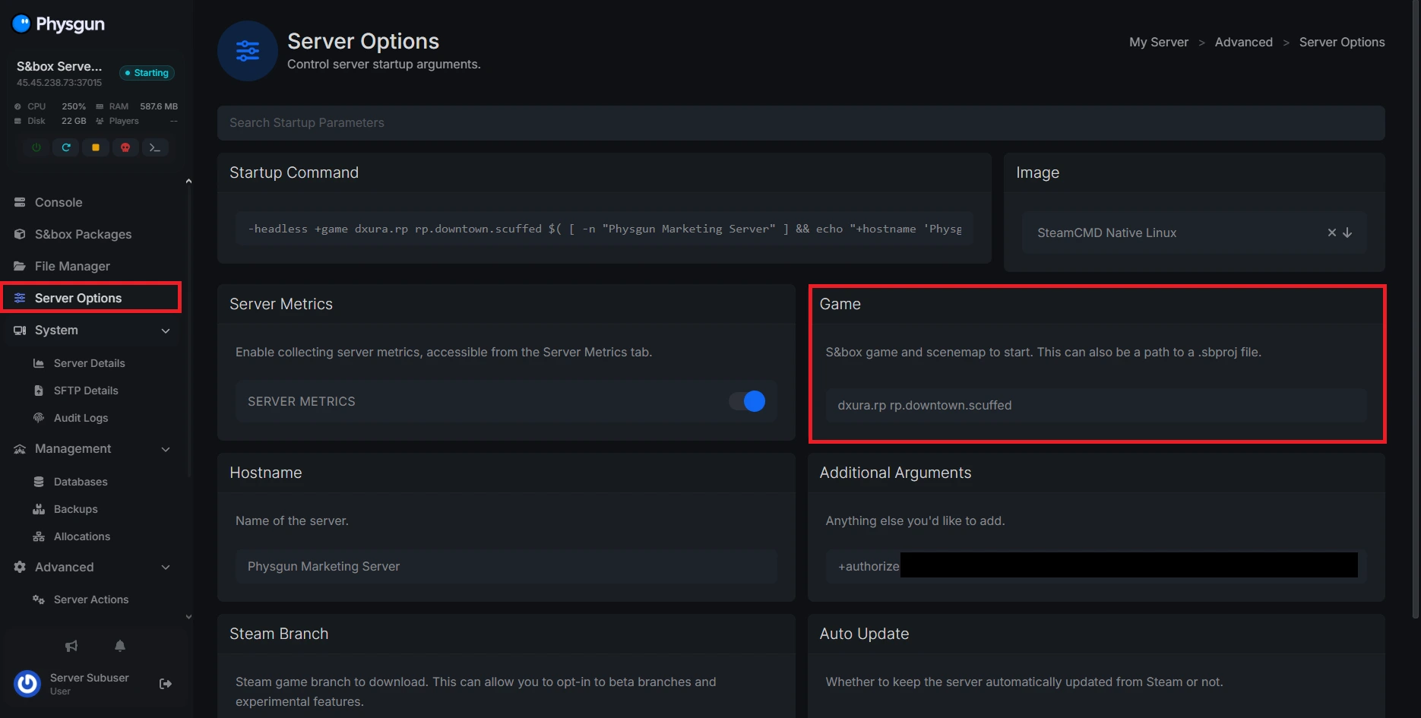The image size is (1421, 718).
Task: Restart the server using the cyan refresh icon
Action: 66,147
